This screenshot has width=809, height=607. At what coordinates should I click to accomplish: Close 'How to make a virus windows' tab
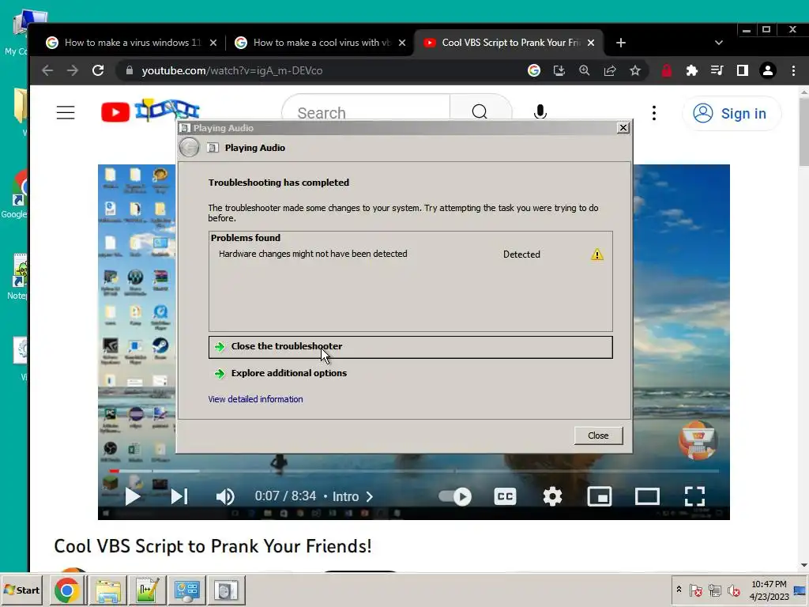[213, 43]
